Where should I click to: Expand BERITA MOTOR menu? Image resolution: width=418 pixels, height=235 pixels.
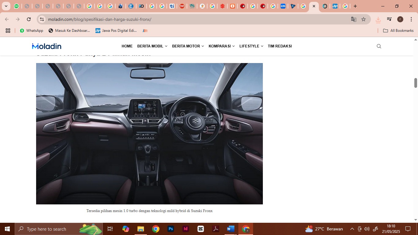click(x=188, y=46)
